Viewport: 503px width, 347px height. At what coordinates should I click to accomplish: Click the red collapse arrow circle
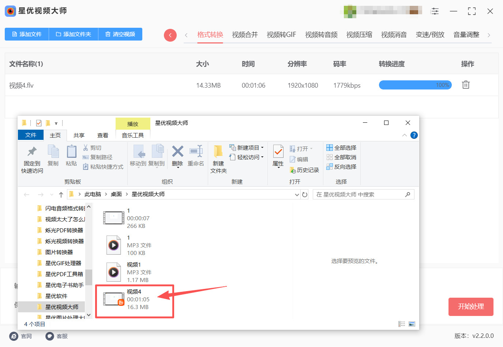pos(170,35)
